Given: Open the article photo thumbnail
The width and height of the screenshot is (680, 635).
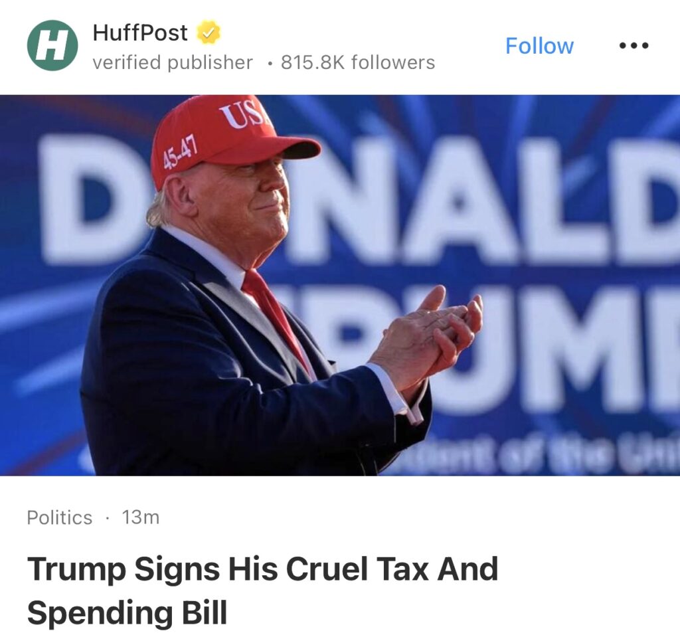Looking at the screenshot, I should coord(340,286).
